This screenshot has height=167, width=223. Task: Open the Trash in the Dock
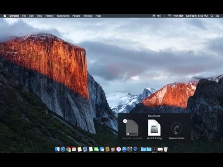165,149
